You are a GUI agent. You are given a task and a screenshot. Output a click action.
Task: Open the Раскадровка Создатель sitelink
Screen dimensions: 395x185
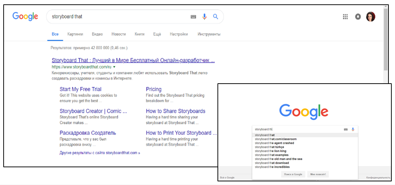[x=88, y=133]
